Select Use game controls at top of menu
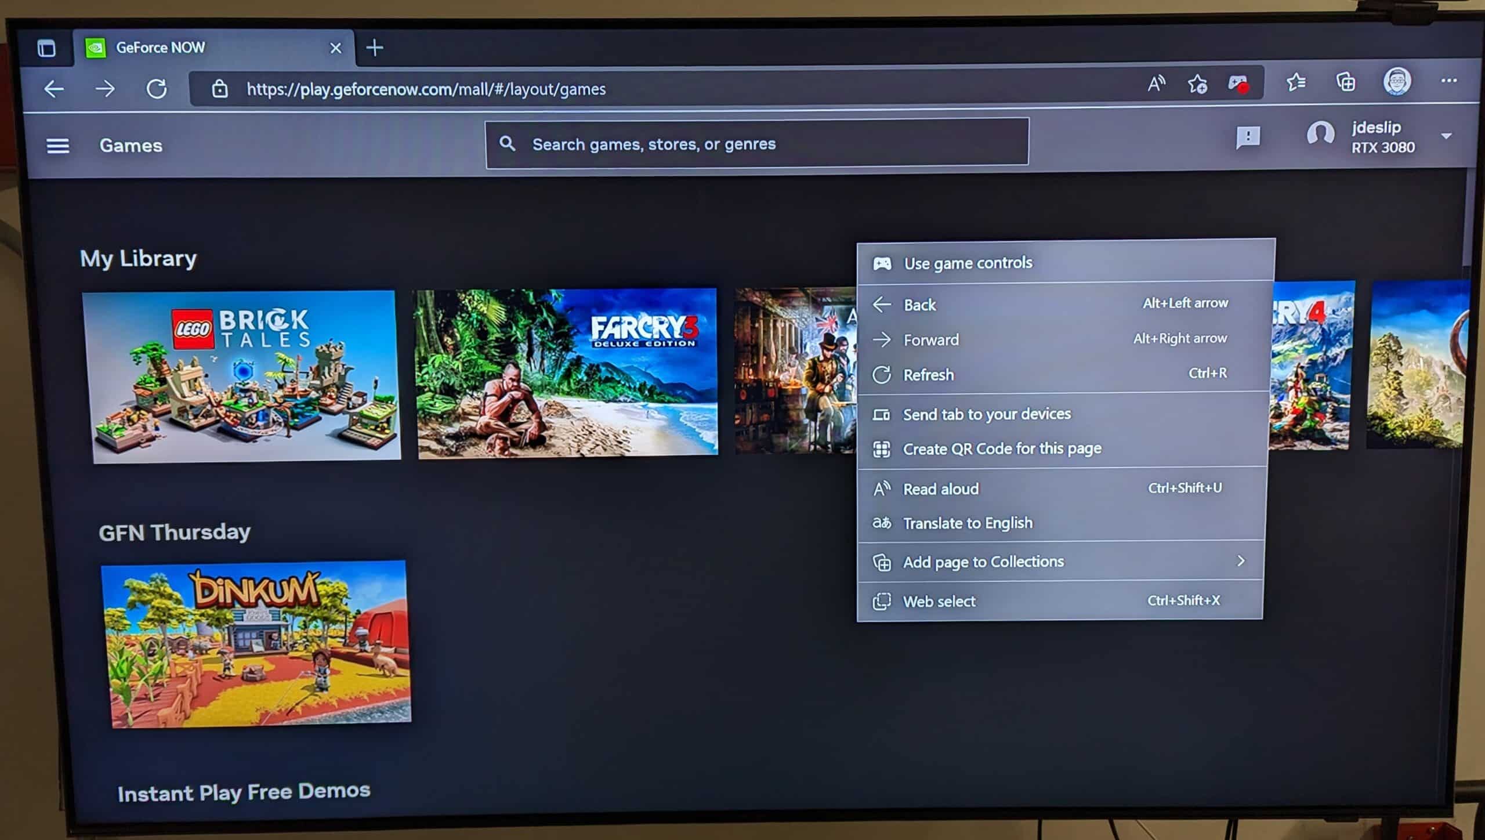Image resolution: width=1485 pixels, height=840 pixels. [x=968, y=262]
